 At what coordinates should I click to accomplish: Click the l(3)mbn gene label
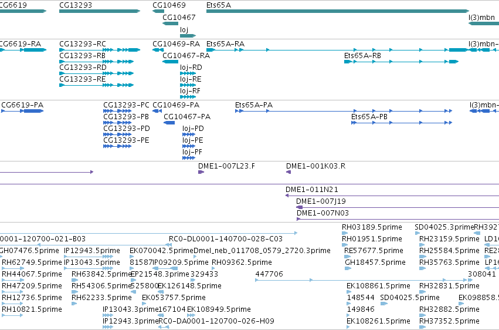coord(481,17)
